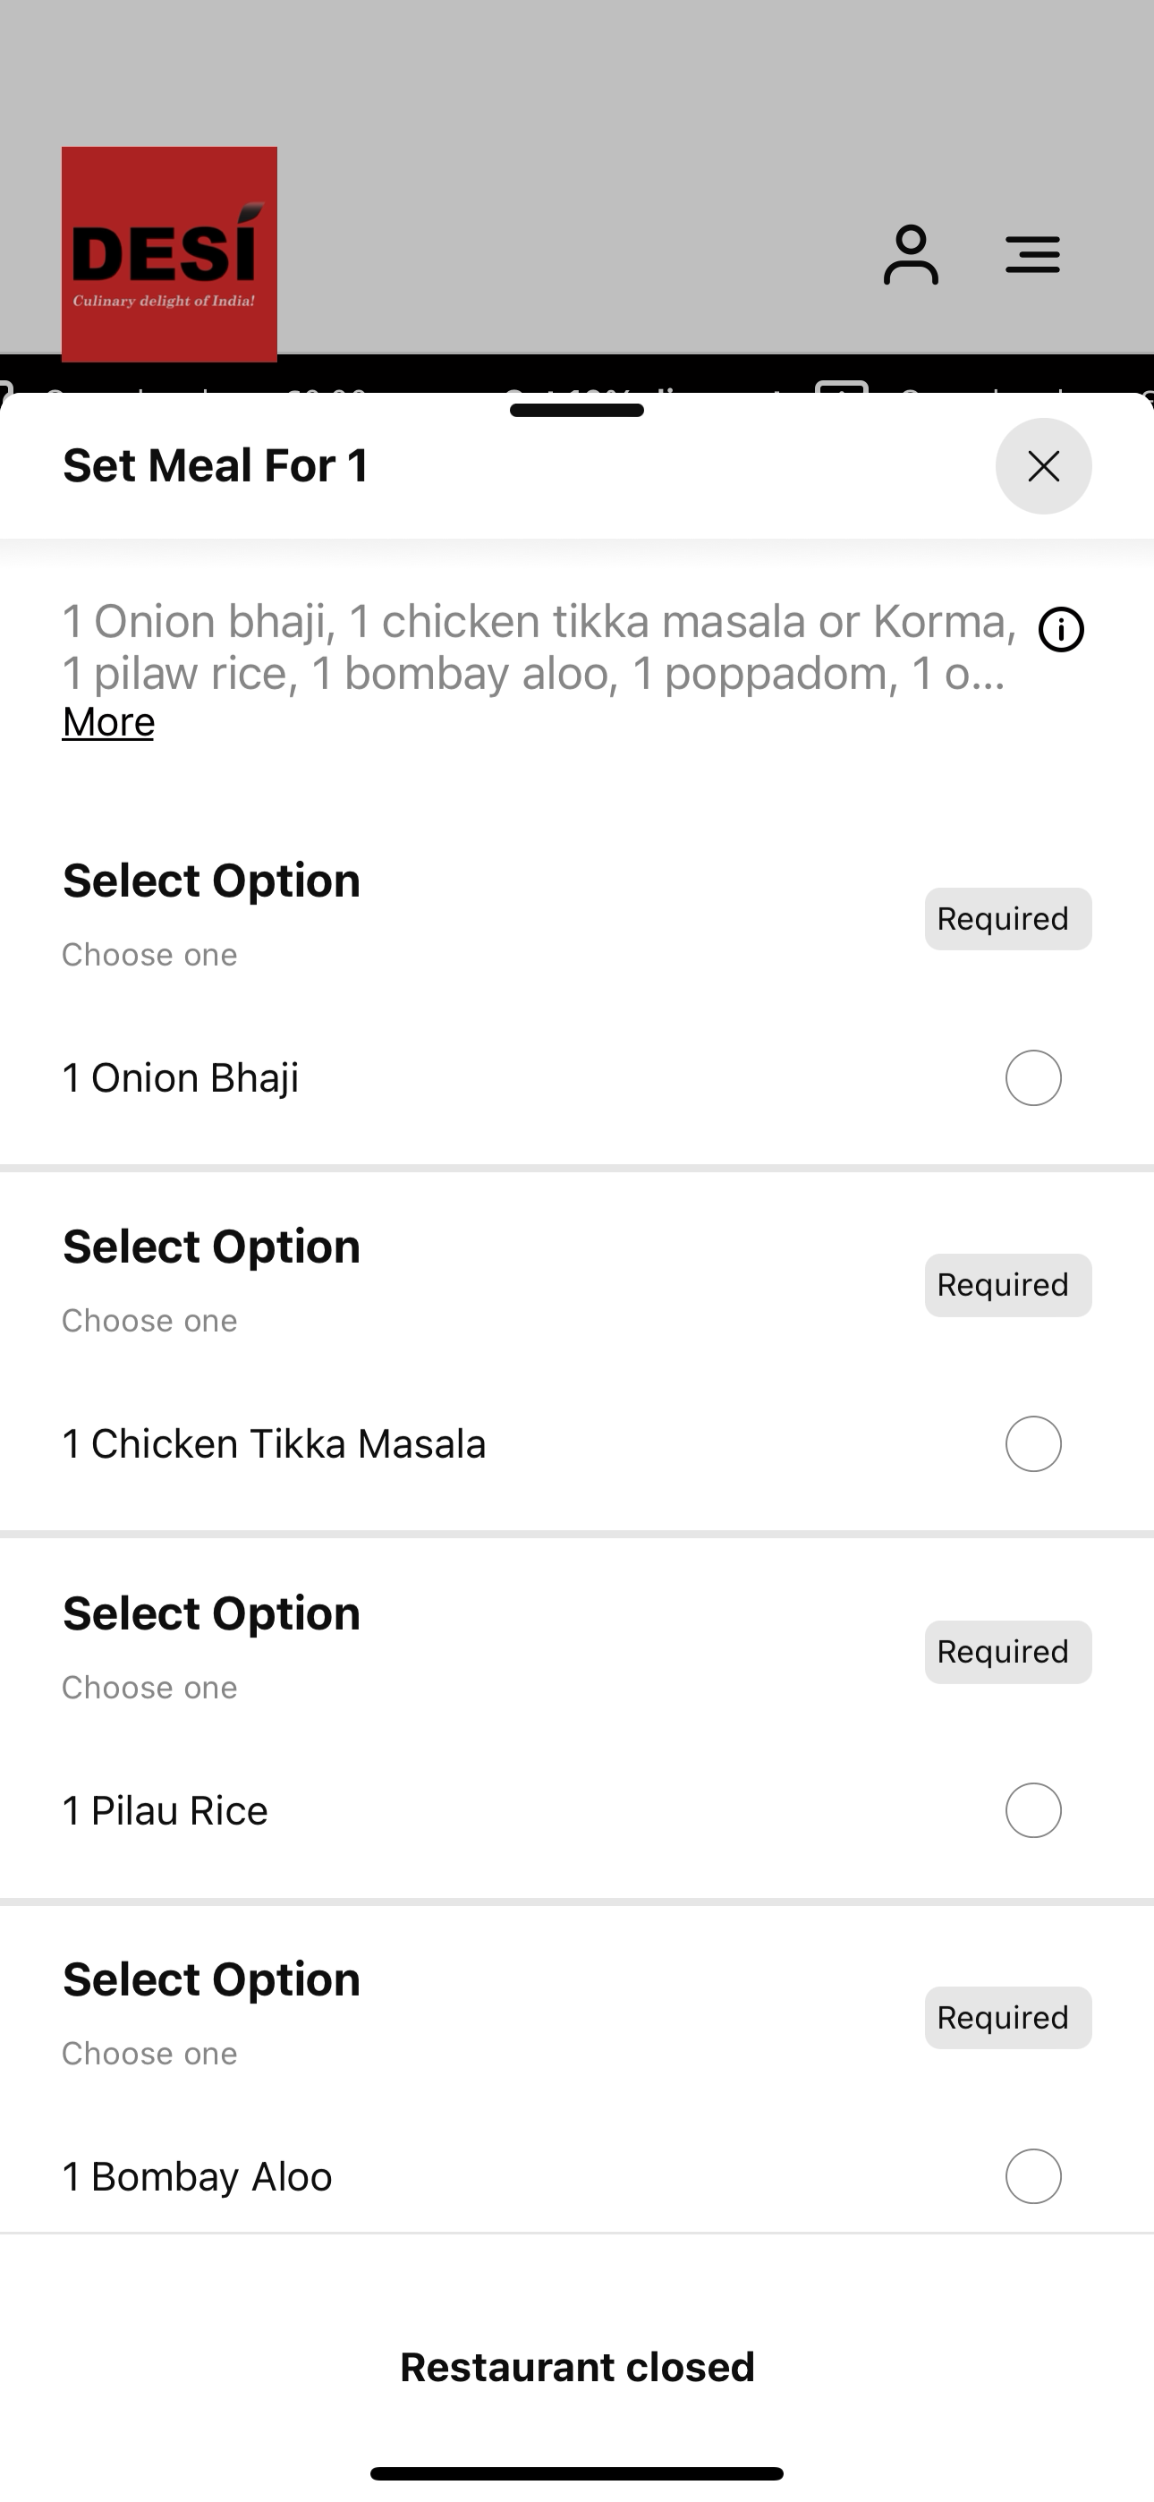Select the 1 Bombay Aloo radio button
Viewport: 1154px width, 2502px height.
[1032, 2176]
